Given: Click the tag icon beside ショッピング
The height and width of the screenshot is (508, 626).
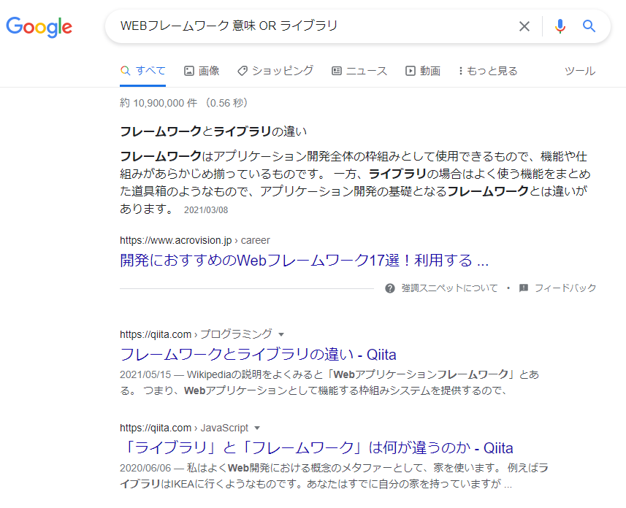Looking at the screenshot, I should point(242,70).
